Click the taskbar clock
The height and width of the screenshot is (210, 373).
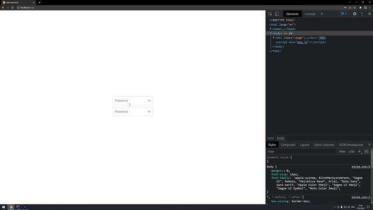click(x=361, y=207)
